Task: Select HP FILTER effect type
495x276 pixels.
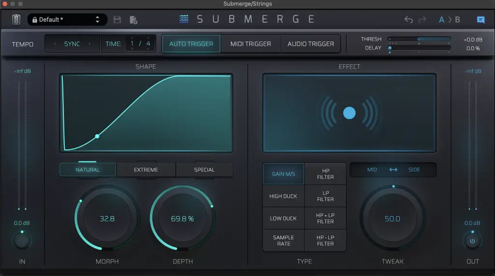Action: click(x=325, y=174)
